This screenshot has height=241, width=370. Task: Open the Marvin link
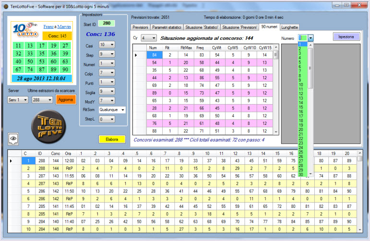(x=64, y=26)
